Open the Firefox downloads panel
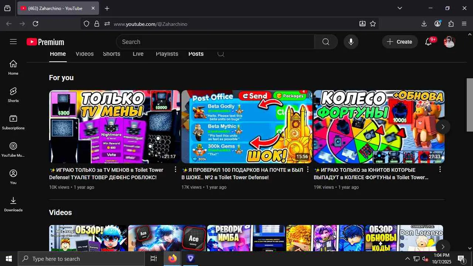The height and width of the screenshot is (266, 473). click(x=424, y=24)
